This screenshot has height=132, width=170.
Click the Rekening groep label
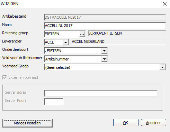(x=15, y=33)
